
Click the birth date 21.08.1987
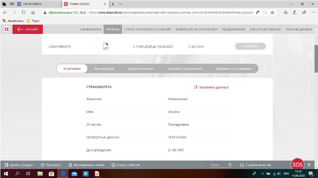(176, 150)
